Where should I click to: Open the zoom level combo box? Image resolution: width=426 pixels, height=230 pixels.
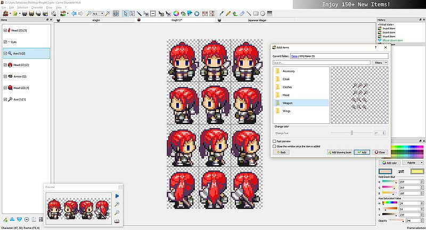pyautogui.click(x=100, y=13)
